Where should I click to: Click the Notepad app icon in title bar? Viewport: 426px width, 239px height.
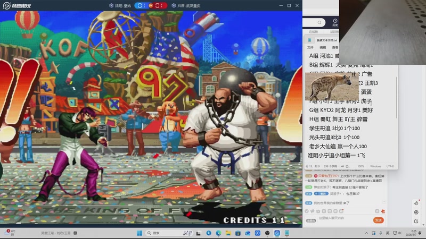(309, 40)
